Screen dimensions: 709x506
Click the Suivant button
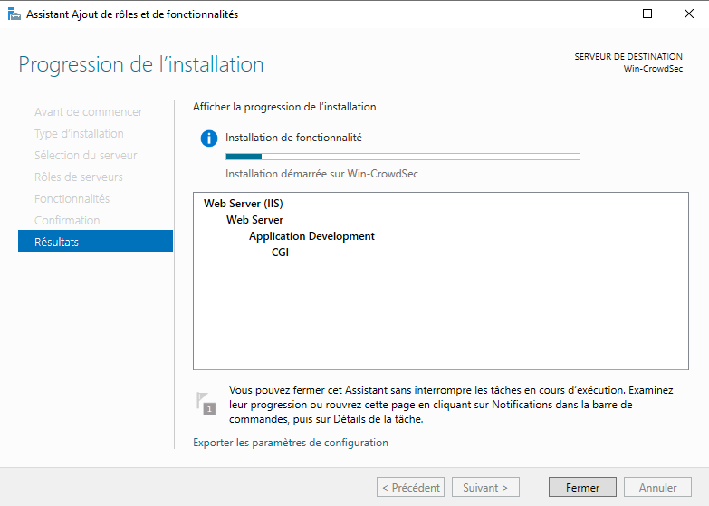485,487
